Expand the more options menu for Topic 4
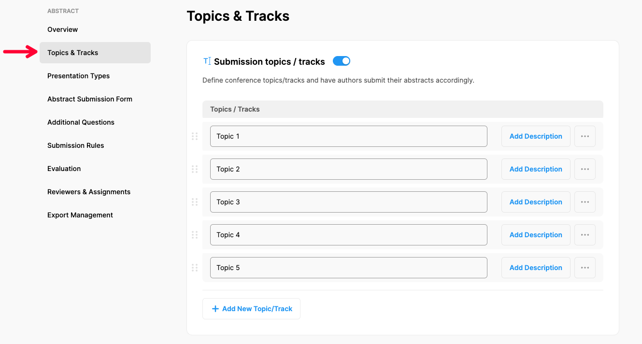Viewport: 642px width, 344px height. 585,235
